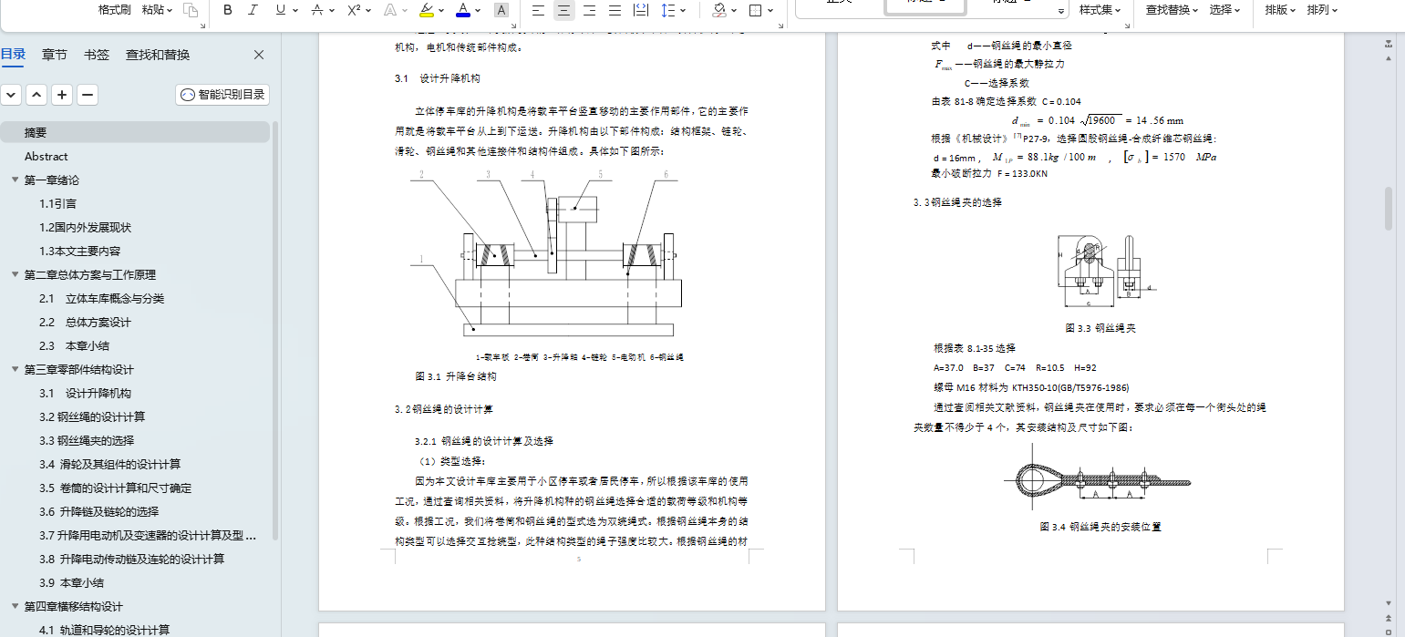Image resolution: width=1405 pixels, height=637 pixels.
Task: Collapse 第四章横移结构设计 node
Action: click(x=15, y=607)
